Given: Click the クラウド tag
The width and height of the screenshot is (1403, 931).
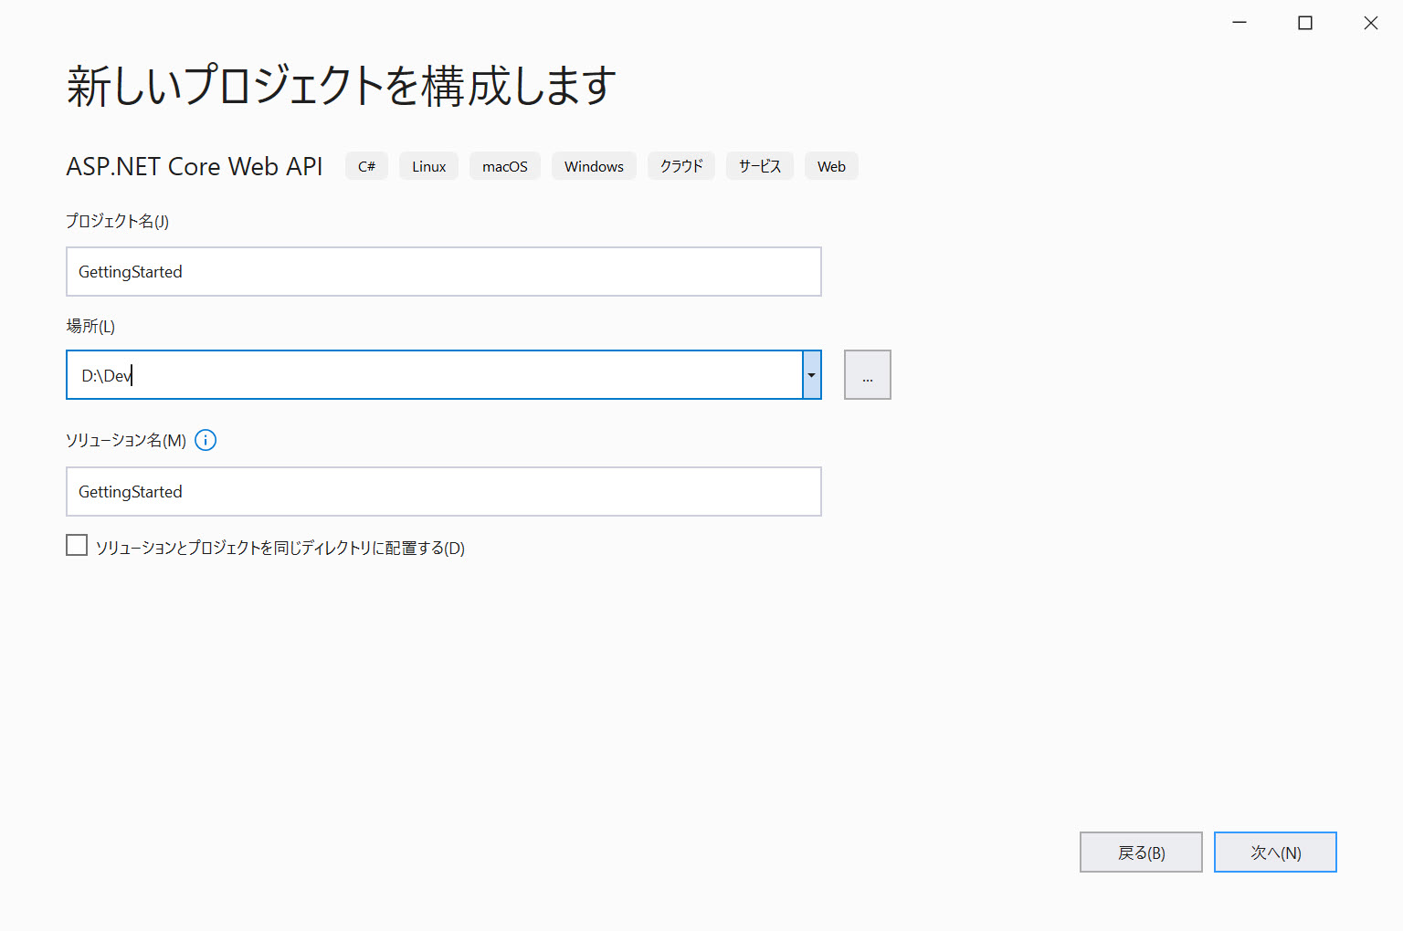Looking at the screenshot, I should click(x=681, y=166).
